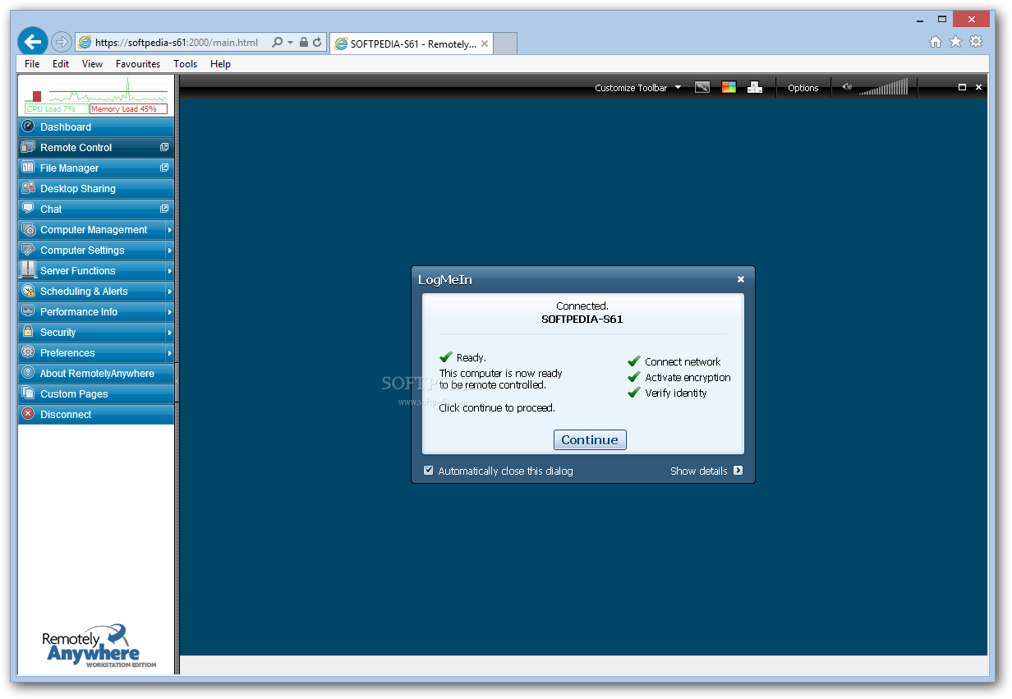Close the LogMeIn dialog
Image resolution: width=1012 pixels, height=699 pixels.
coord(741,279)
